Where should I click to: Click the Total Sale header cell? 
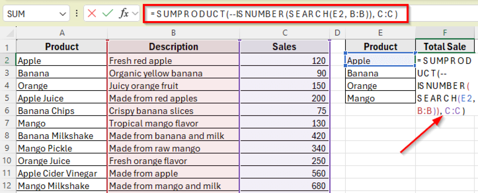tap(445, 47)
